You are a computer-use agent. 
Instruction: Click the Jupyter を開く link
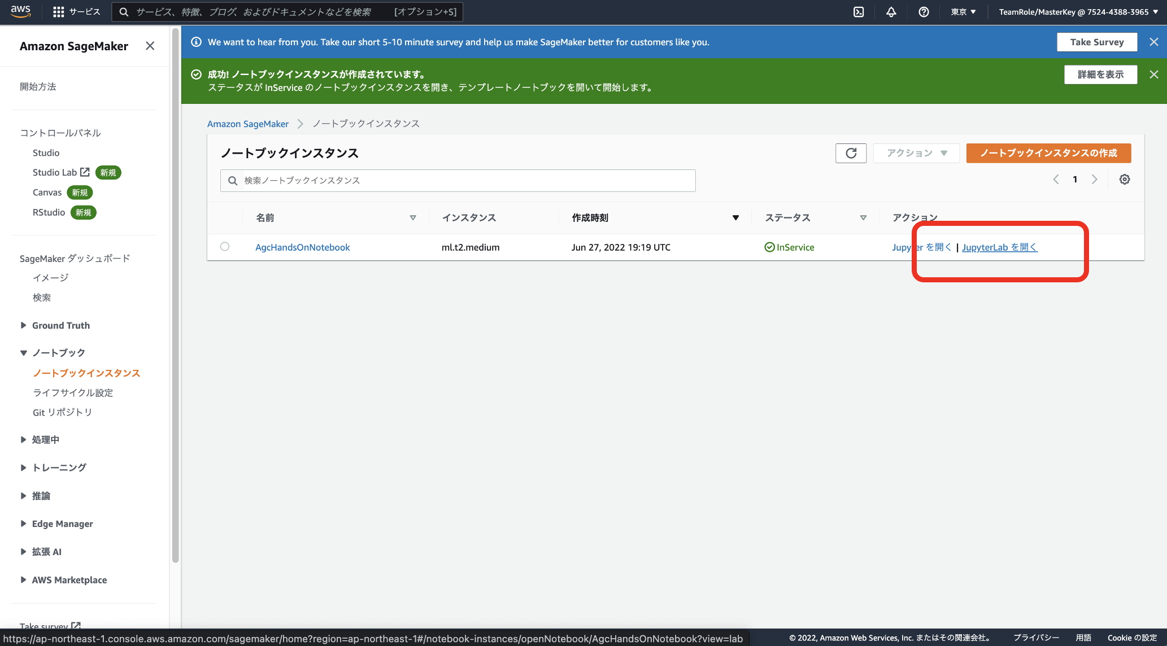[x=921, y=247]
